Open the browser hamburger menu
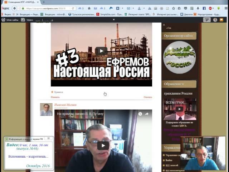 tap(224, 8)
